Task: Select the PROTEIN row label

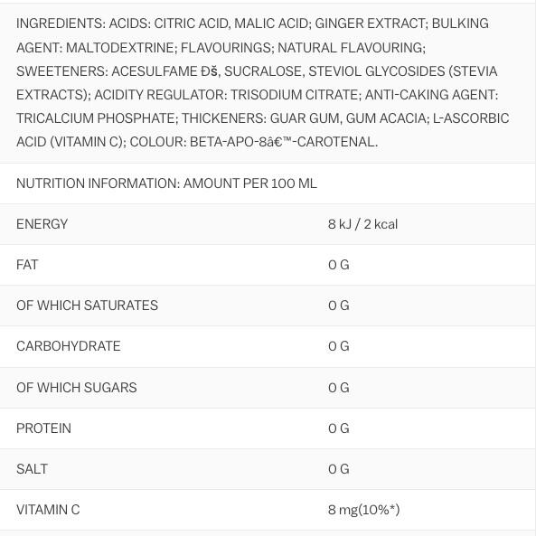Action: point(43,428)
